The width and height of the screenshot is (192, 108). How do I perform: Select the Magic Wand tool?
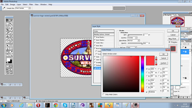click(x=11, y=27)
